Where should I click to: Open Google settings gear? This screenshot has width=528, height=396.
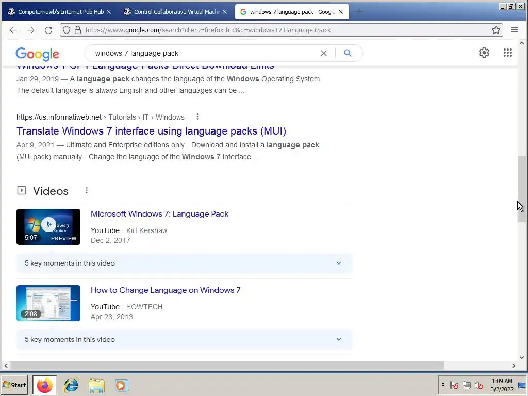[x=484, y=53]
